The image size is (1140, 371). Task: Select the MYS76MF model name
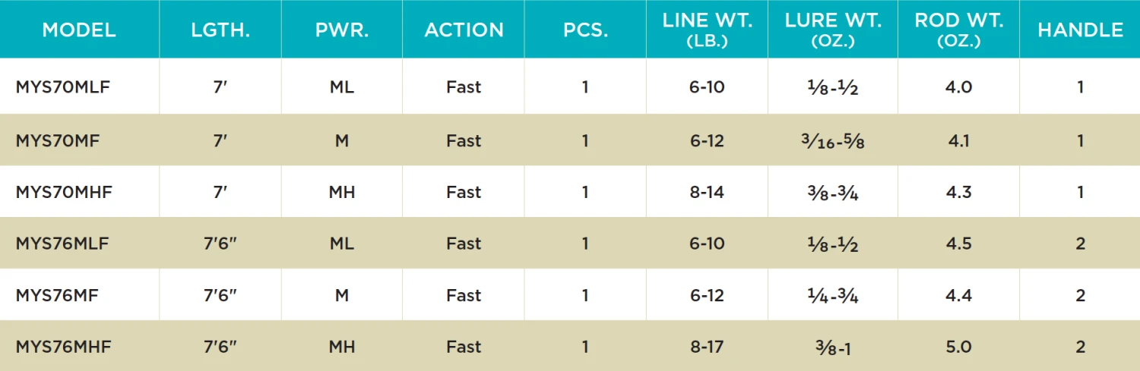[58, 296]
